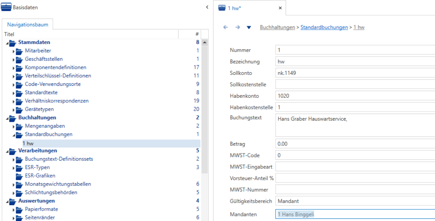
Task: Click the 1 hw breadcrumb link
Action: pyautogui.click(x=359, y=28)
